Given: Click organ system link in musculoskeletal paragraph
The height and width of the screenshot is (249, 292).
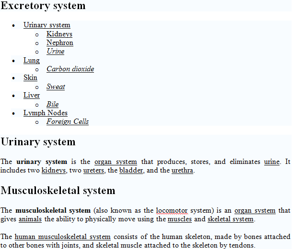Looking at the screenshot, I should coord(255,211).
